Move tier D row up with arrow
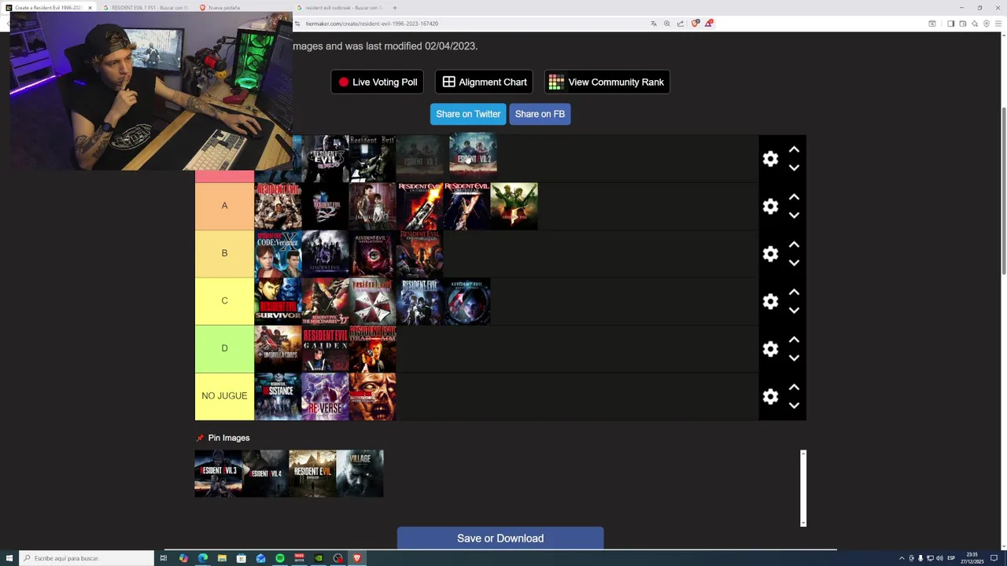Image resolution: width=1007 pixels, height=566 pixels. pos(794,340)
